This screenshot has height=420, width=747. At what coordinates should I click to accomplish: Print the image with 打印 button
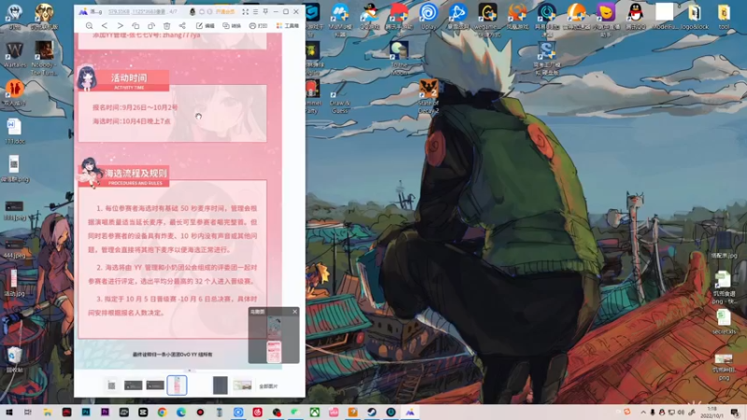pyautogui.click(x=259, y=26)
